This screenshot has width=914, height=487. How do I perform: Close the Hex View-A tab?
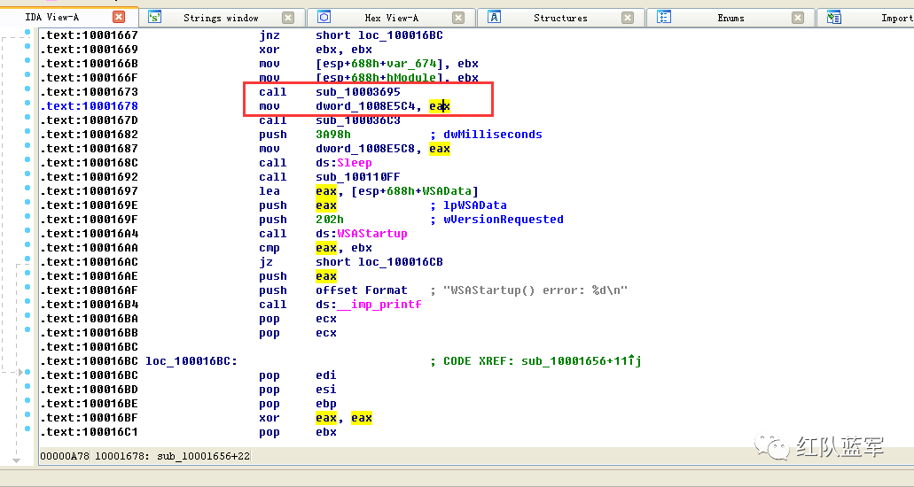(458, 18)
